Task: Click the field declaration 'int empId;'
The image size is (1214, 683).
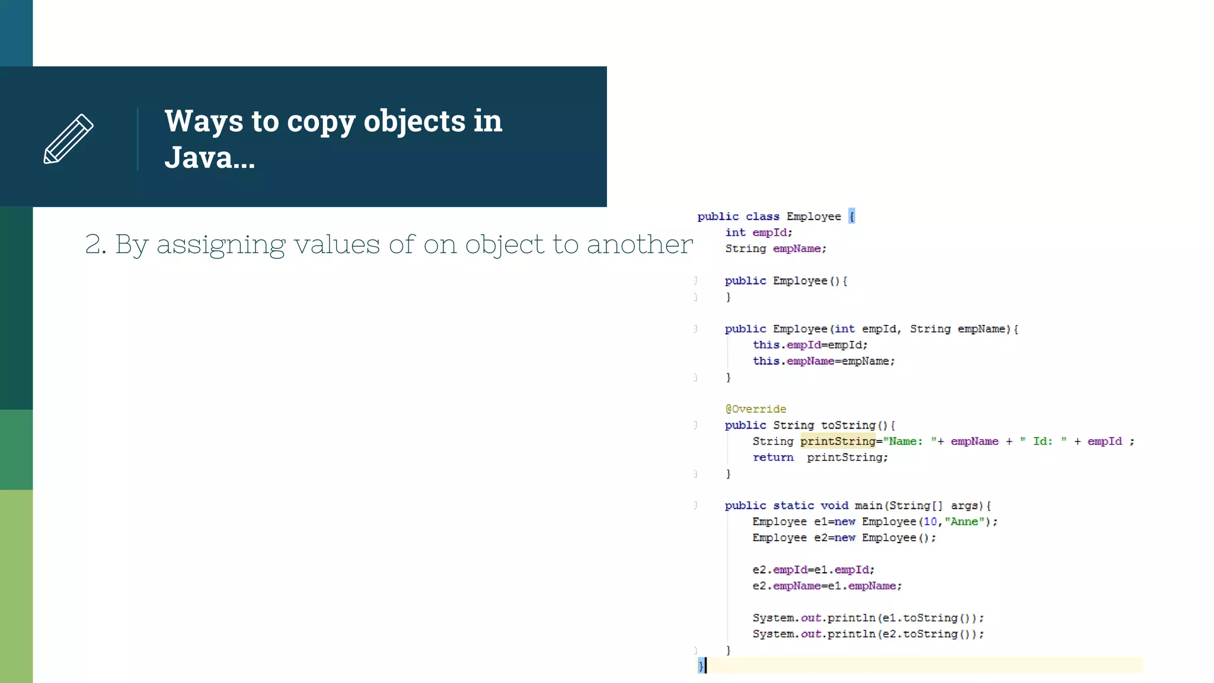Action: [x=759, y=232]
